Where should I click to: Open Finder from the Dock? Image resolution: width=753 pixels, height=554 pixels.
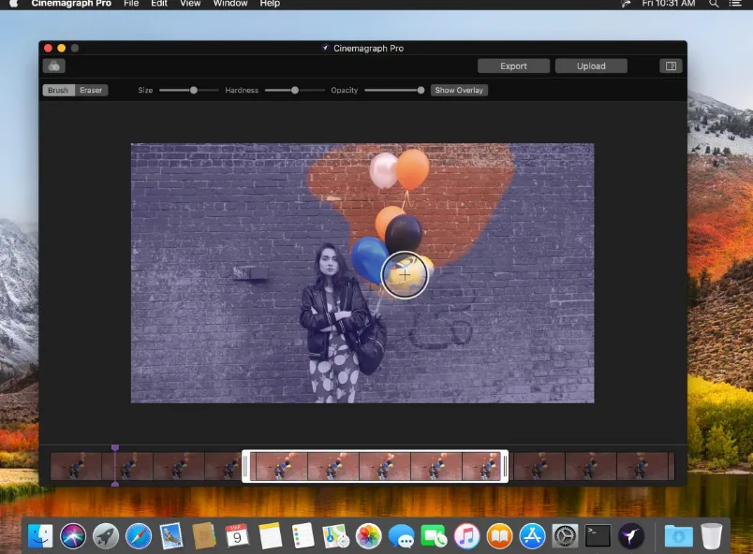(x=40, y=536)
